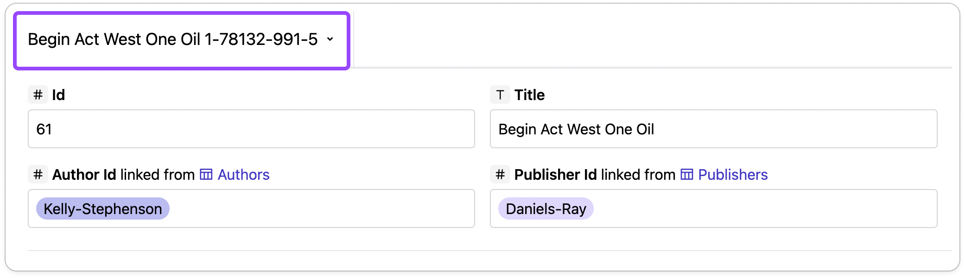Click the text type icon beside Title
Viewport: 965px width, 278px height.
500,95
